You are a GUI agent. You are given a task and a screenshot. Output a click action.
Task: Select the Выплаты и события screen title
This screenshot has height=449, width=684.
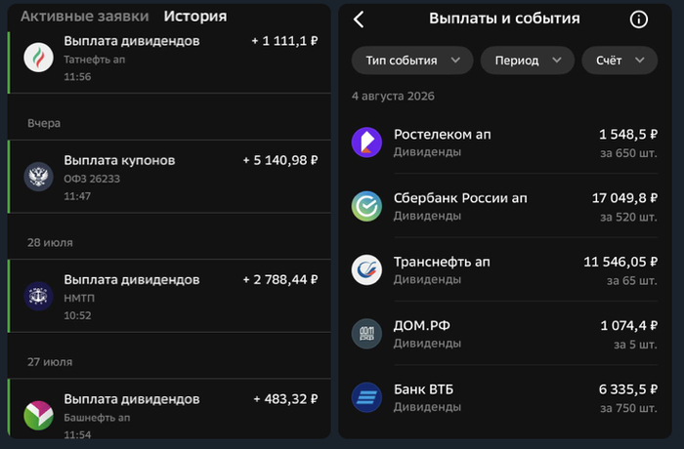pyautogui.click(x=504, y=19)
